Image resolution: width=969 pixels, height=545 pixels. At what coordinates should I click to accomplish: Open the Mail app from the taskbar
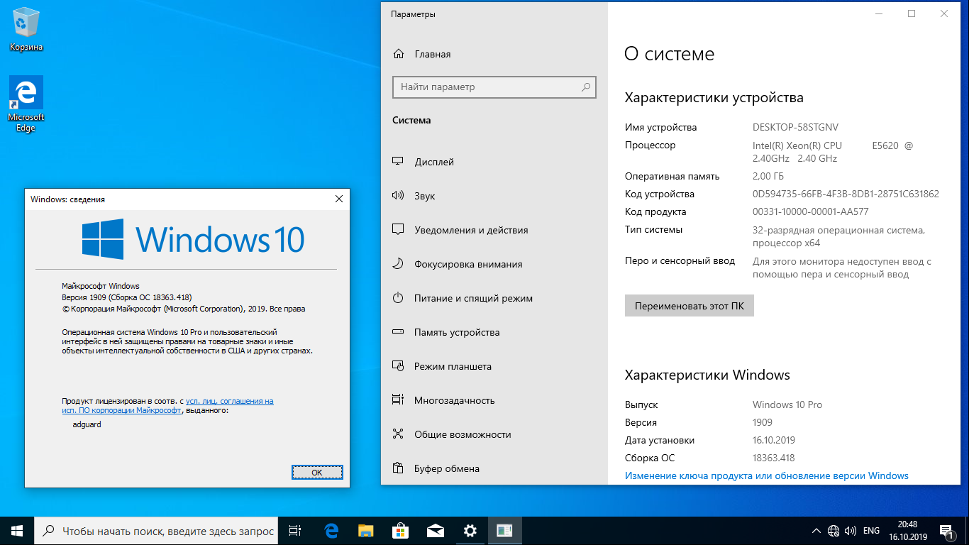tap(436, 530)
